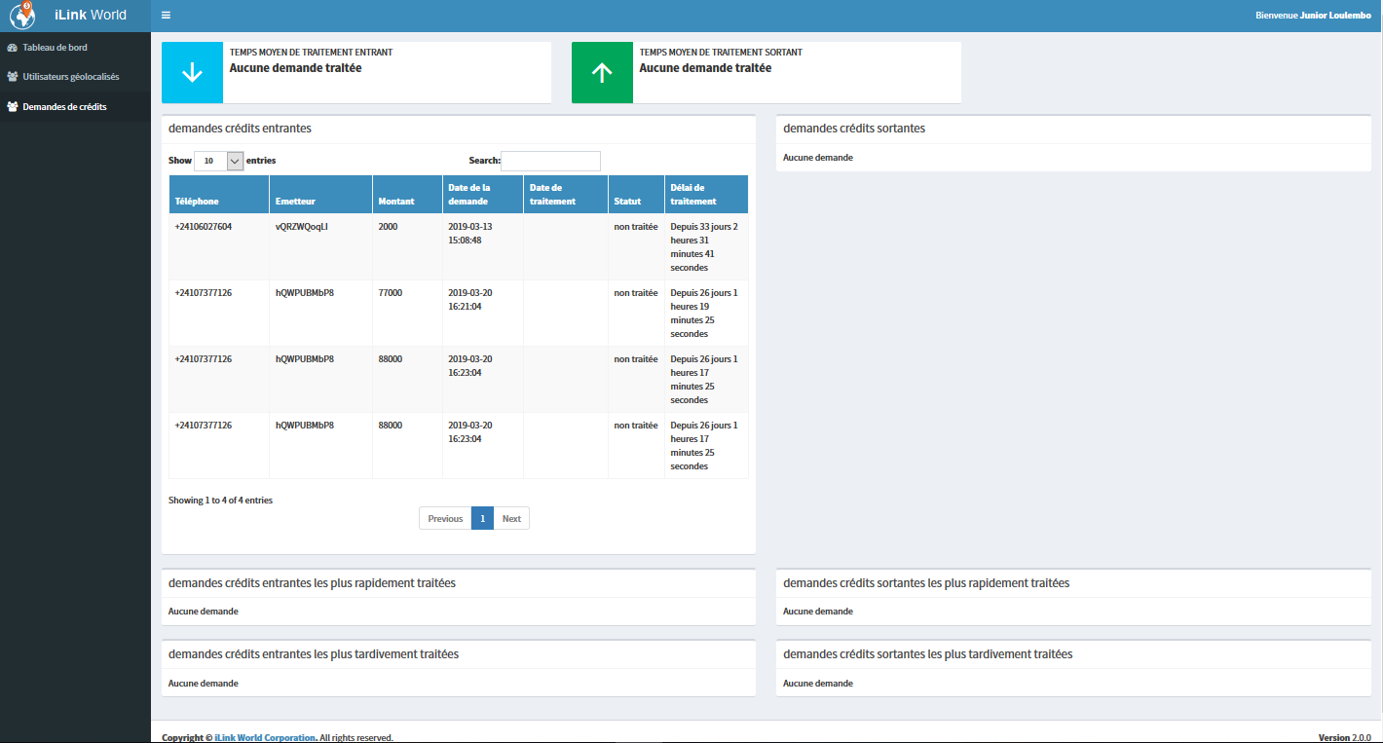The width and height of the screenshot is (1383, 743).
Task: Click the Utilisateurs géolocalisés users icon
Action: point(12,76)
